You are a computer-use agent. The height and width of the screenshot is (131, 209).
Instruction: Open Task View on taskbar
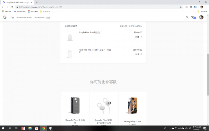[x=16, y=128]
